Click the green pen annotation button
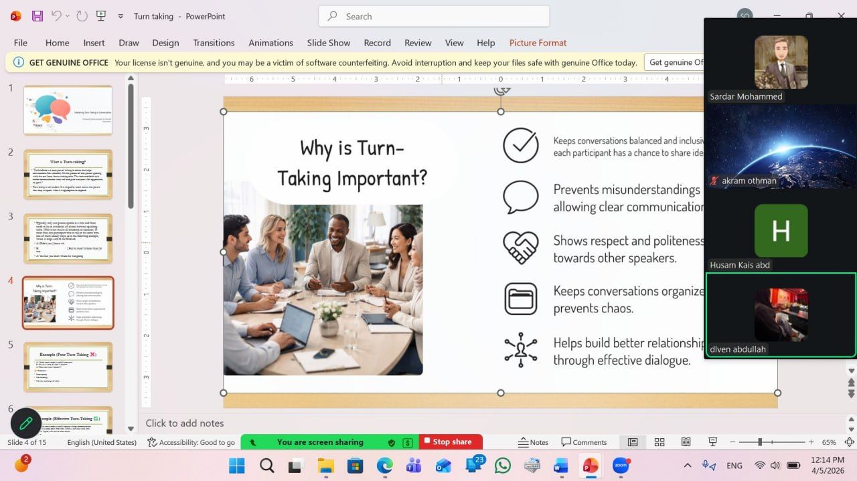Screen dimensions: 857x481 coord(26,423)
